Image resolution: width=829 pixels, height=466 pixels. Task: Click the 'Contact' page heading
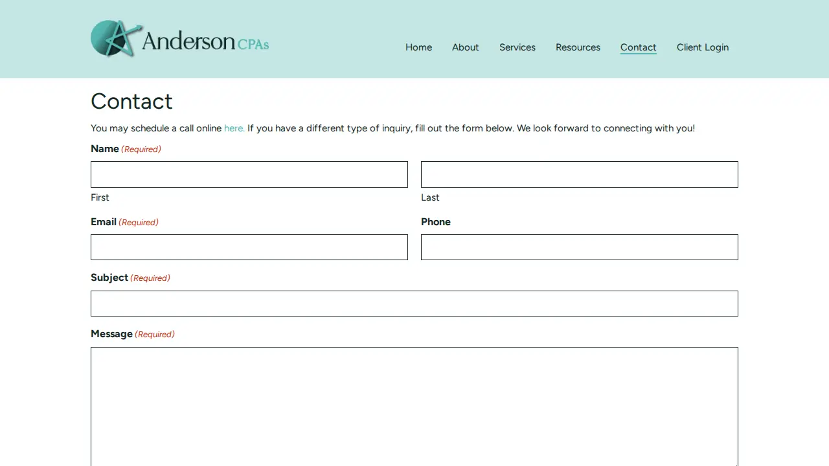coord(131,101)
